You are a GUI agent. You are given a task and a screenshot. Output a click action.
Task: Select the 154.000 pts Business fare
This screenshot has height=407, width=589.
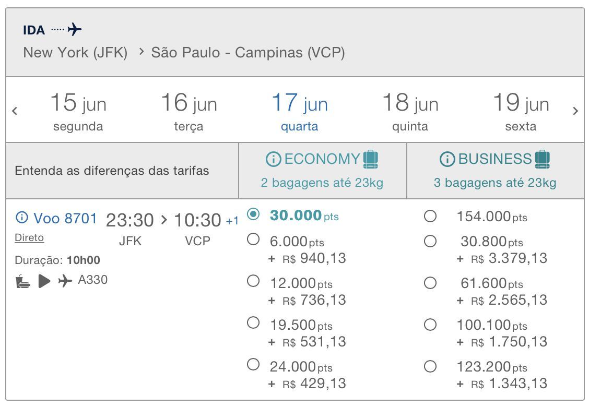pyautogui.click(x=430, y=216)
